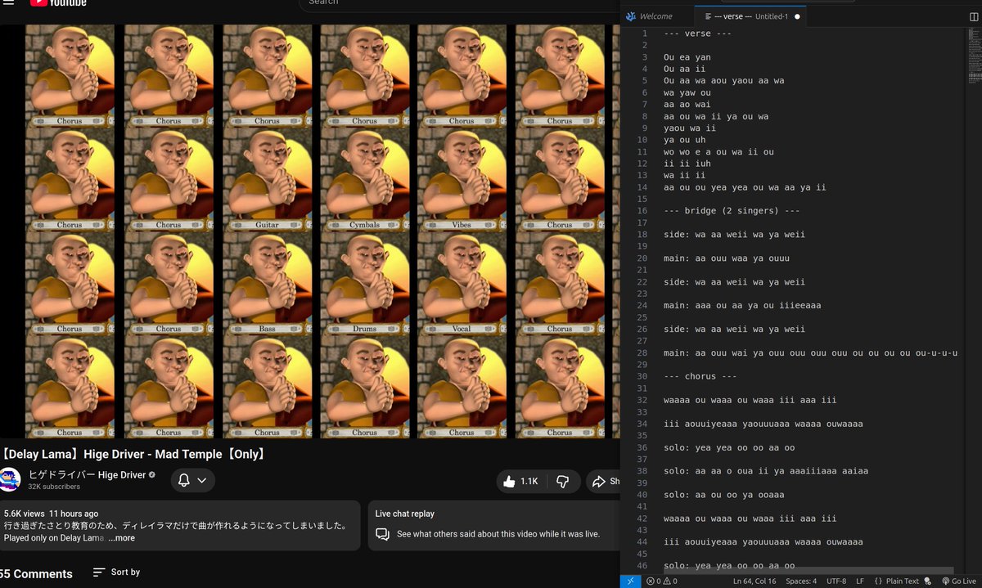The width and height of the screenshot is (982, 588).
Task: Click the 'ii ii iuh' line
Action: pyautogui.click(x=687, y=164)
